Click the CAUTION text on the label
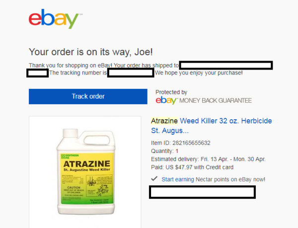Viewport: 298px width, 228px height. [74, 188]
